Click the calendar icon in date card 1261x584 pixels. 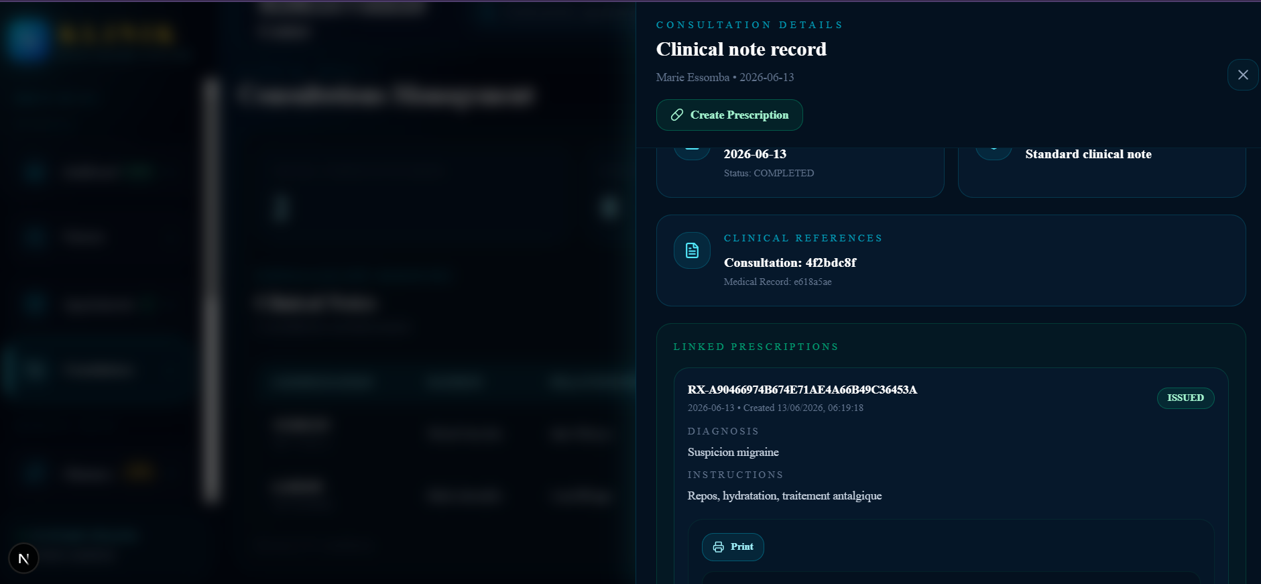(692, 152)
